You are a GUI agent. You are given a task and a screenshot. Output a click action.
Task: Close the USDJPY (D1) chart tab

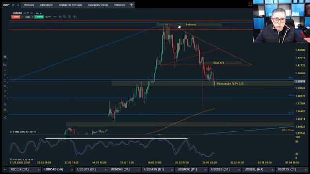pyautogui.click(x=105, y=170)
